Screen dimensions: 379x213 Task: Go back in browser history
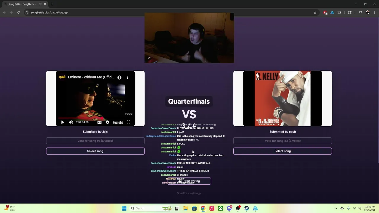[4, 12]
